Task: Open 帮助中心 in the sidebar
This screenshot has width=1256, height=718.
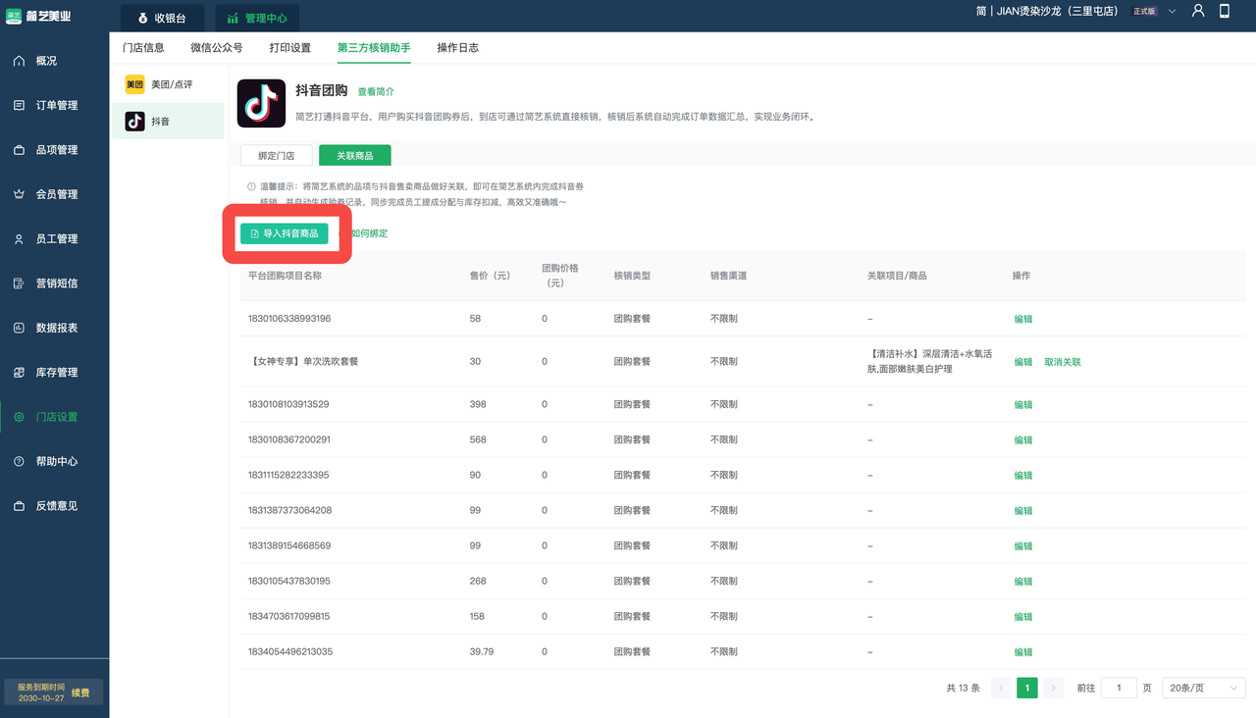Action: coord(56,461)
